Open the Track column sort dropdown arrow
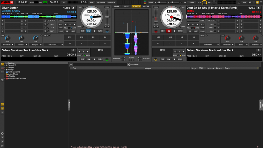Viewport: 263px width, 148px height. click(258, 68)
